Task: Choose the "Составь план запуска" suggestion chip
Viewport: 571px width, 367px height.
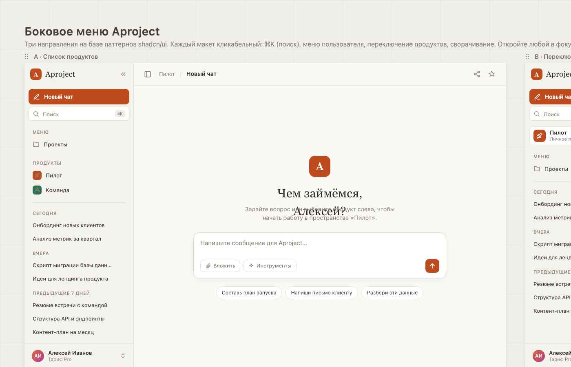Action: point(249,293)
